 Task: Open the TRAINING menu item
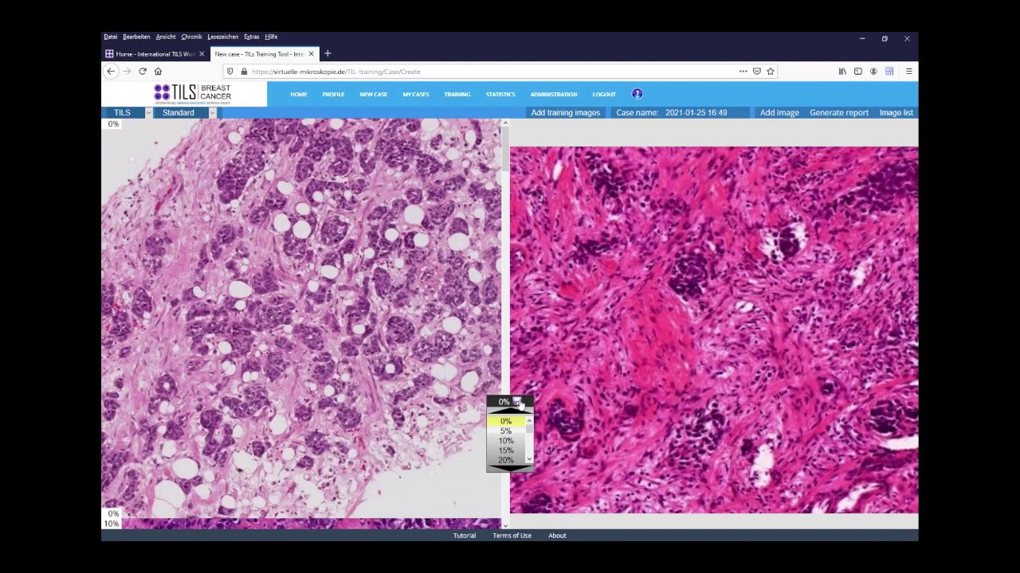click(457, 94)
